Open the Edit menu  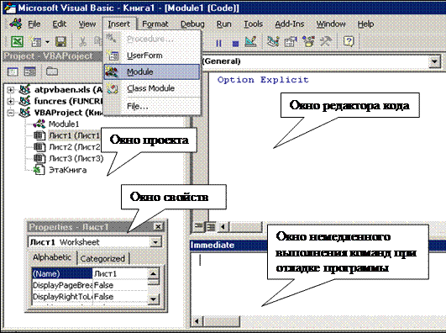(x=59, y=24)
